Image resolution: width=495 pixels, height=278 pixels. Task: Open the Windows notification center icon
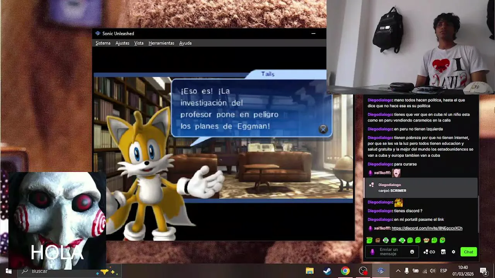click(x=483, y=271)
